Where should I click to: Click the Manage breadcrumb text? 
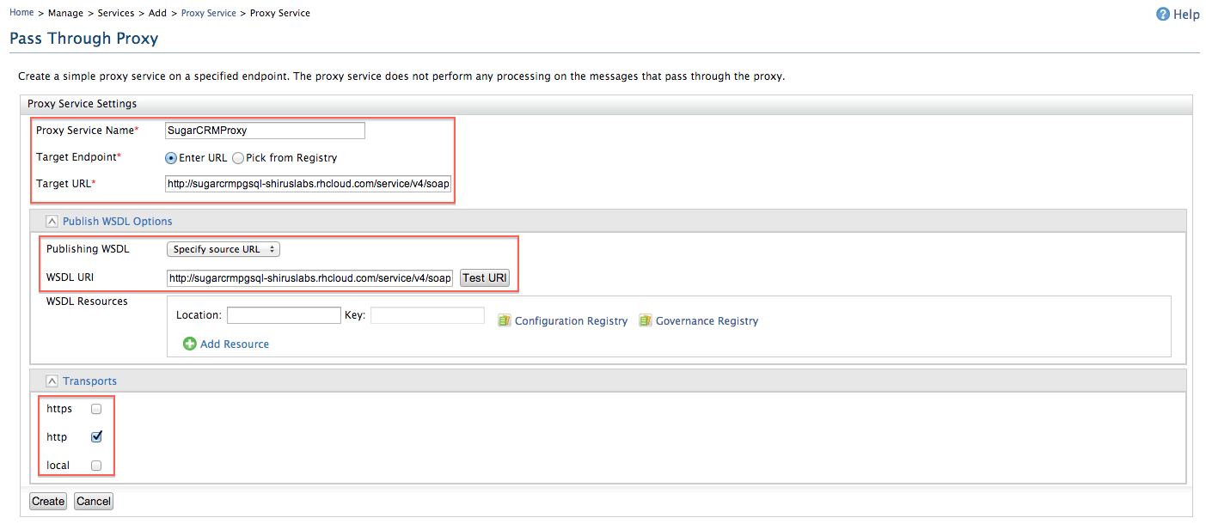[x=65, y=13]
